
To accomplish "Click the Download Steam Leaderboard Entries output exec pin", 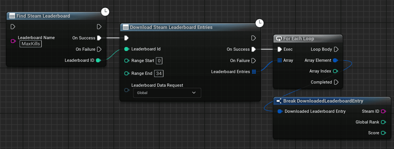I will tap(254, 38).
